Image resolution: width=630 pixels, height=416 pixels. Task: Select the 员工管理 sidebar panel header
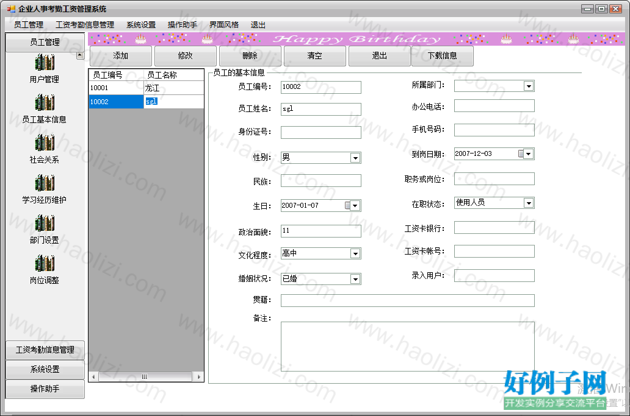point(45,43)
